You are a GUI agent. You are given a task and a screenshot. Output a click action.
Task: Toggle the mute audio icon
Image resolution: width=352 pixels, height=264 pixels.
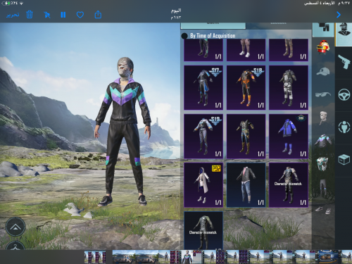tap(47, 15)
